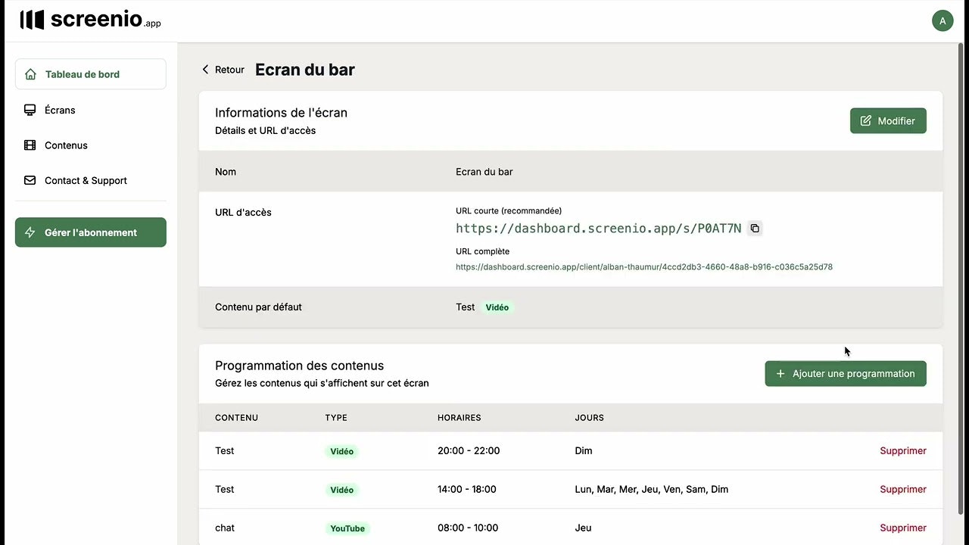Open Contenus section
The height and width of the screenshot is (545, 969).
pos(90,145)
